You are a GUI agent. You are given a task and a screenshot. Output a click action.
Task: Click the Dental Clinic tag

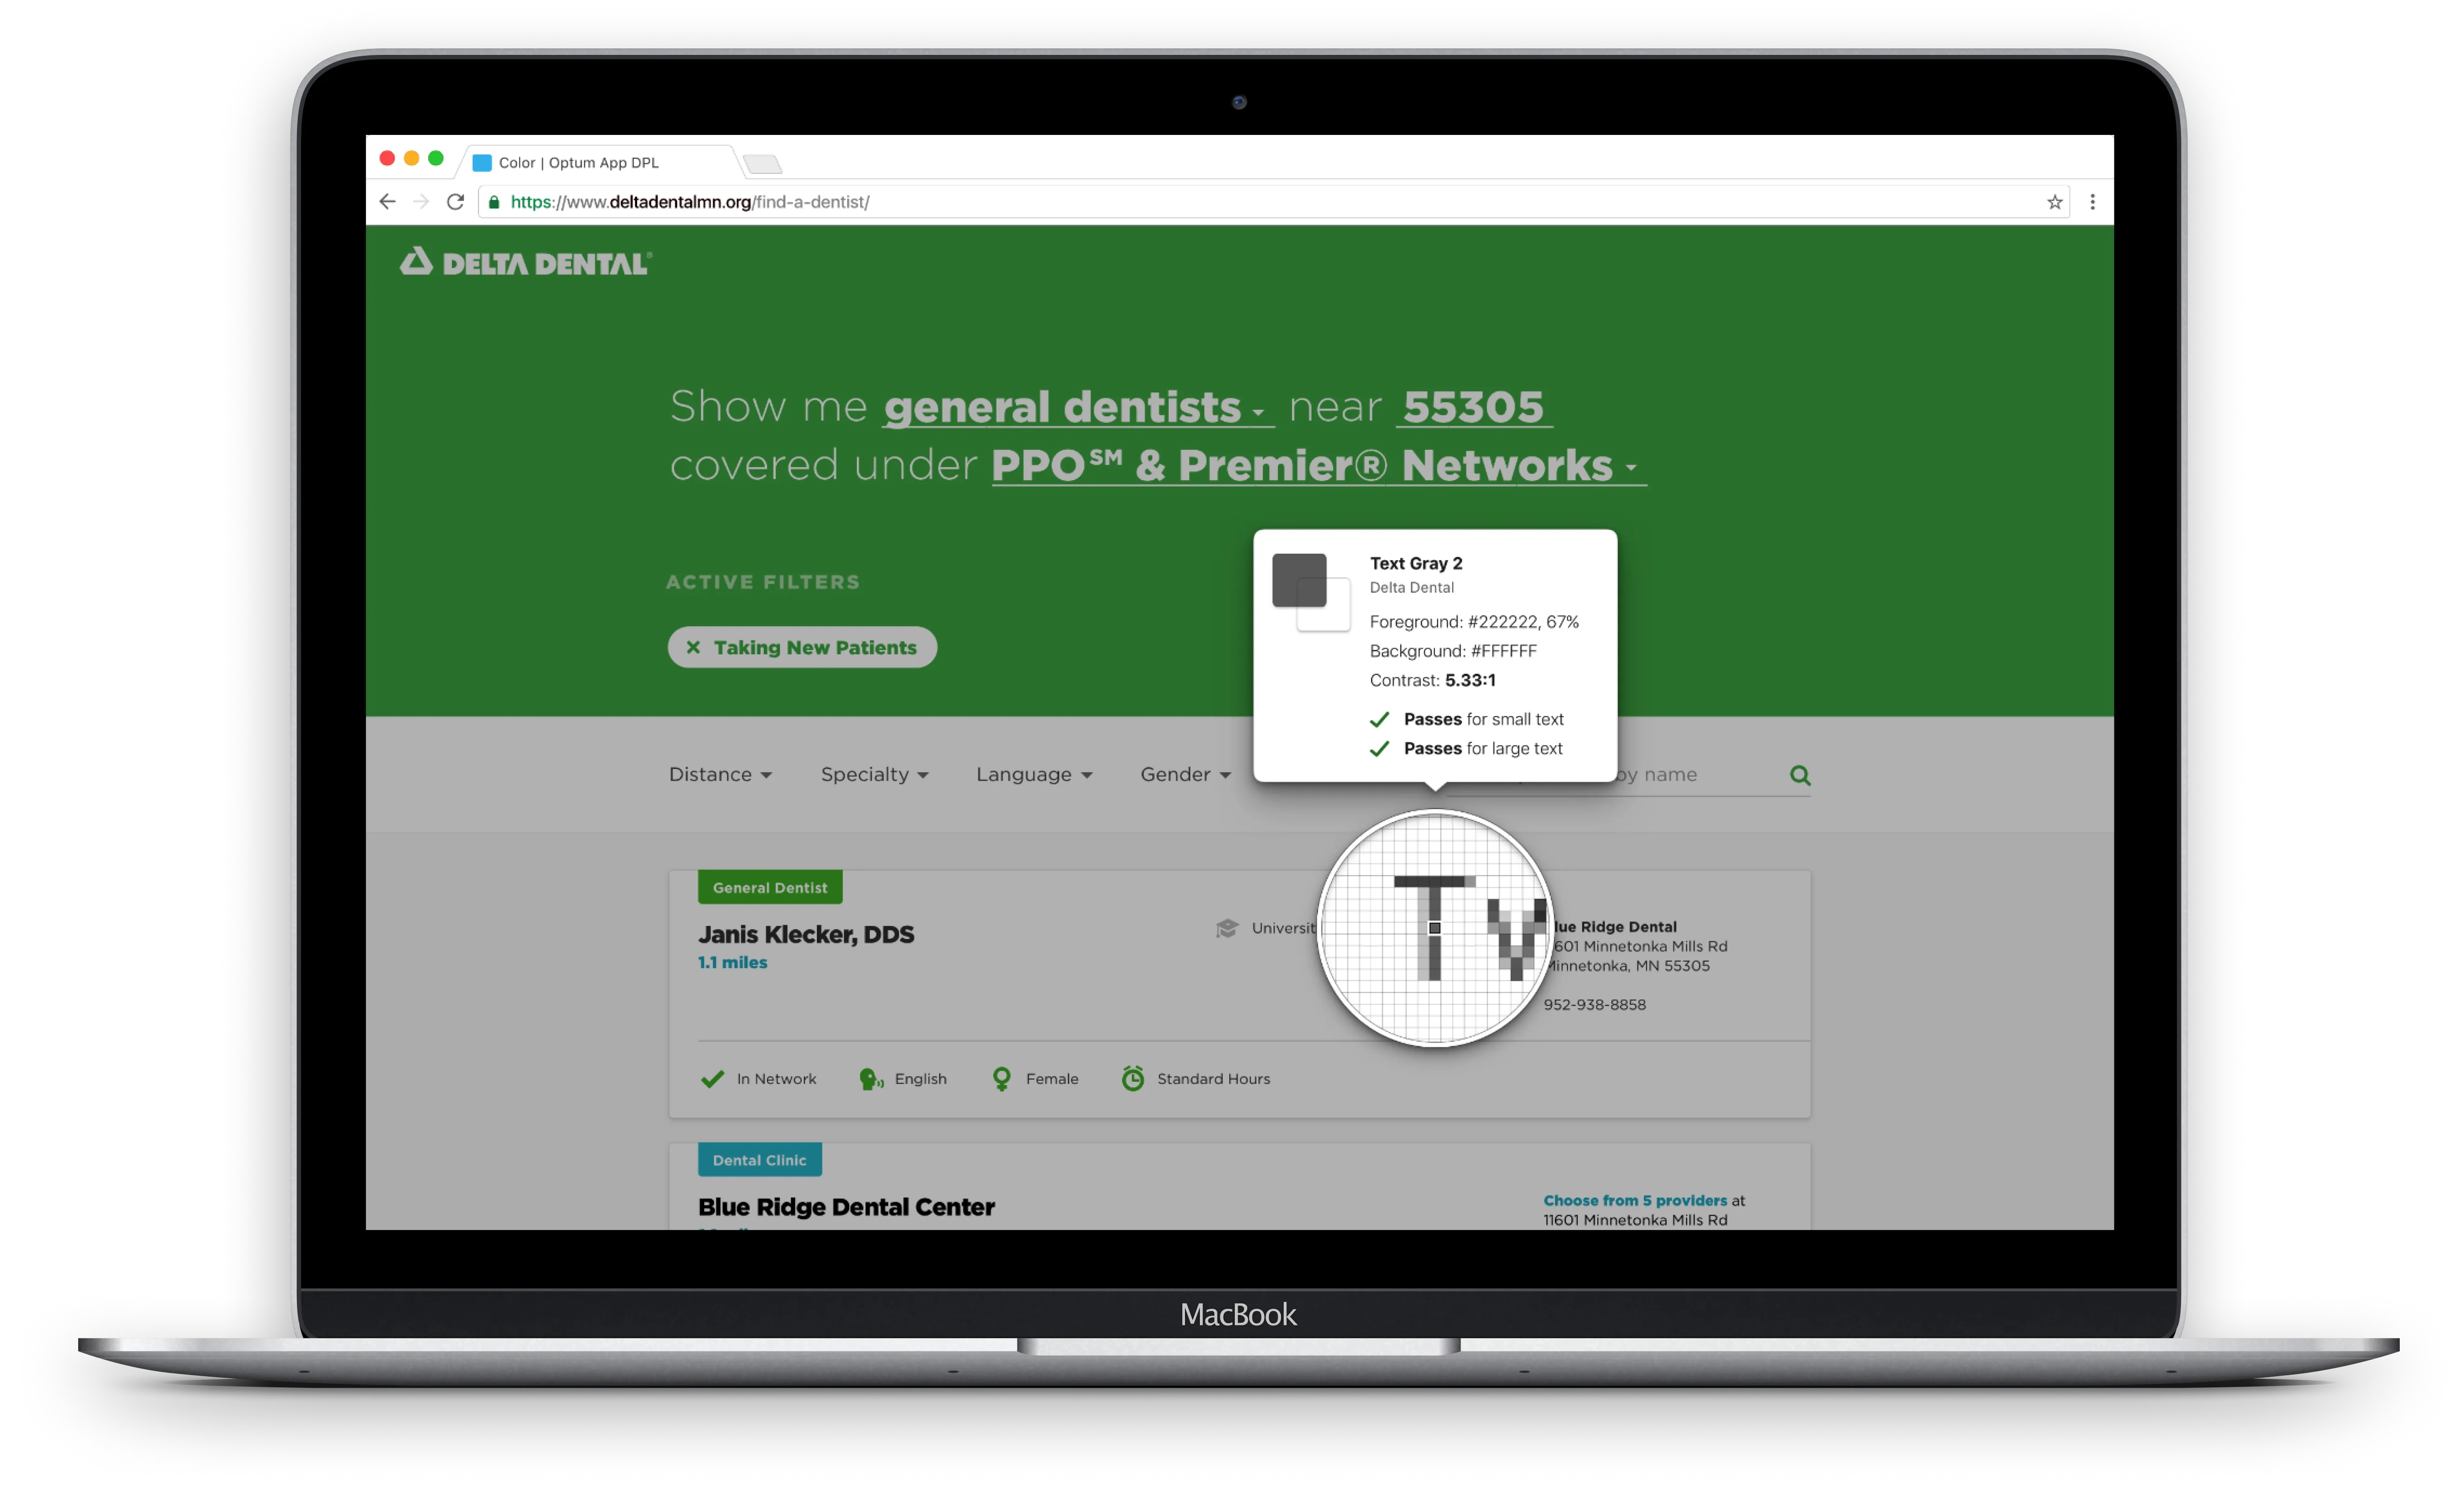760,1160
